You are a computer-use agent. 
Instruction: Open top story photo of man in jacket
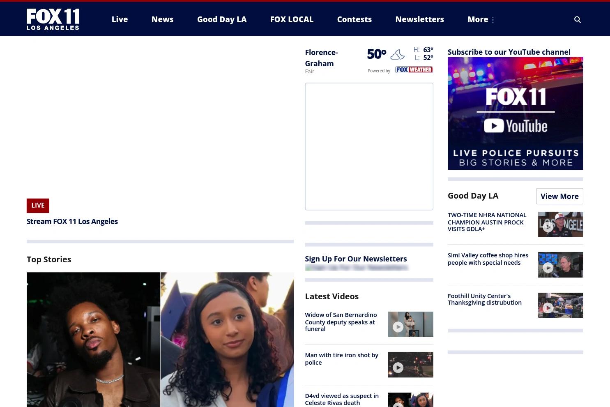(x=93, y=340)
